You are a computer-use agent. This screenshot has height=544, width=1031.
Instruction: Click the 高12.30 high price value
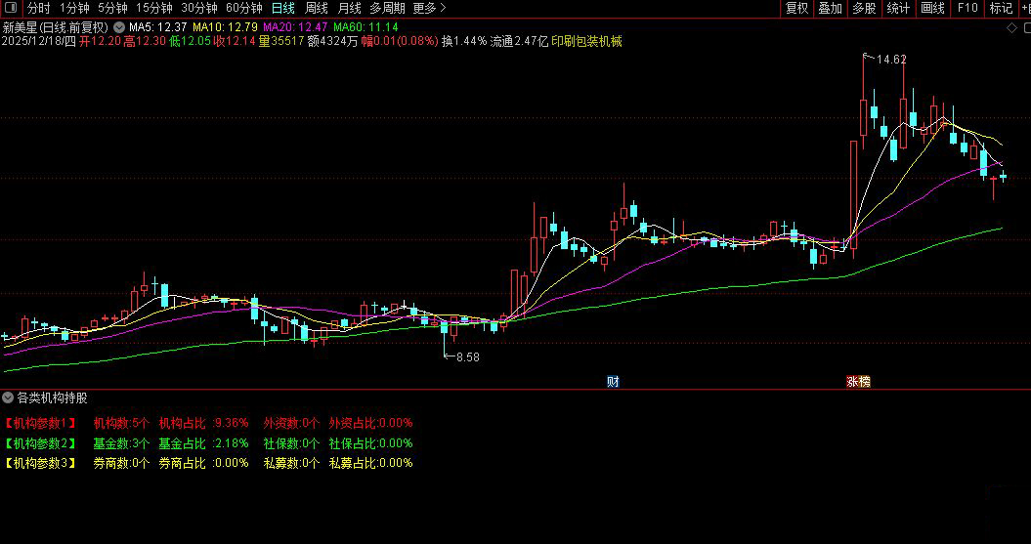click(x=146, y=41)
